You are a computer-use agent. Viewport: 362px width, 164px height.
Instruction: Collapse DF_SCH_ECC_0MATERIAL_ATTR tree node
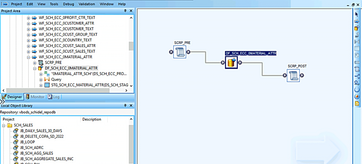[x=34, y=68]
